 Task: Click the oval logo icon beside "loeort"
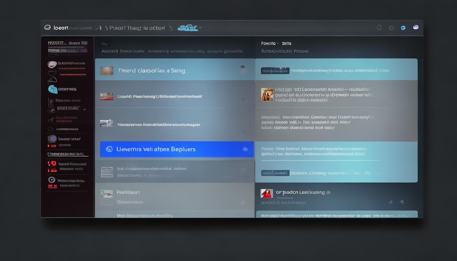[48, 28]
